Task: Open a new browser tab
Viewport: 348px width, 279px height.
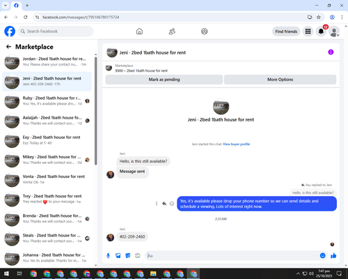Action: 27,6
